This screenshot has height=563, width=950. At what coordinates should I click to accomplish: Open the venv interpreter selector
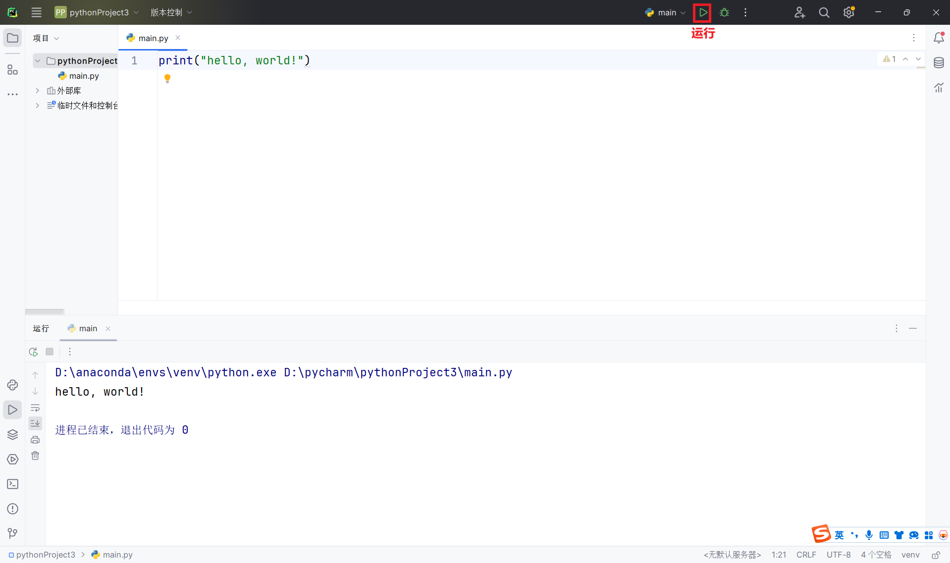click(x=910, y=555)
